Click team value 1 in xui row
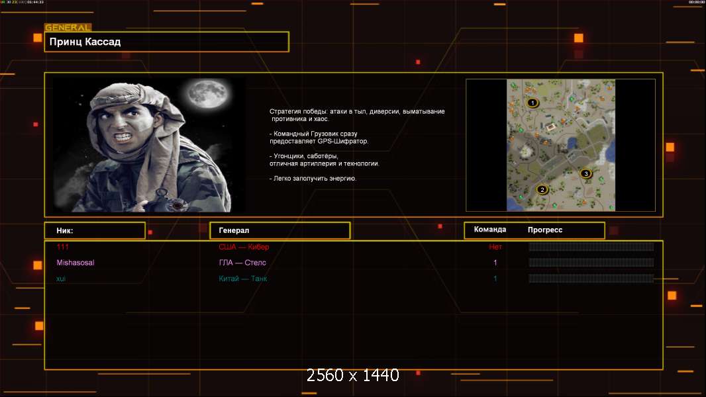 (495, 279)
